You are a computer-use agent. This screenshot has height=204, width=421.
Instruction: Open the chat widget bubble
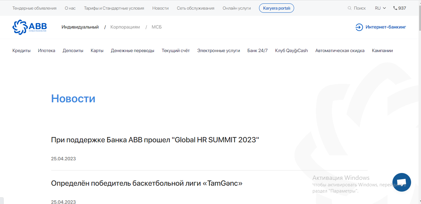401,182
